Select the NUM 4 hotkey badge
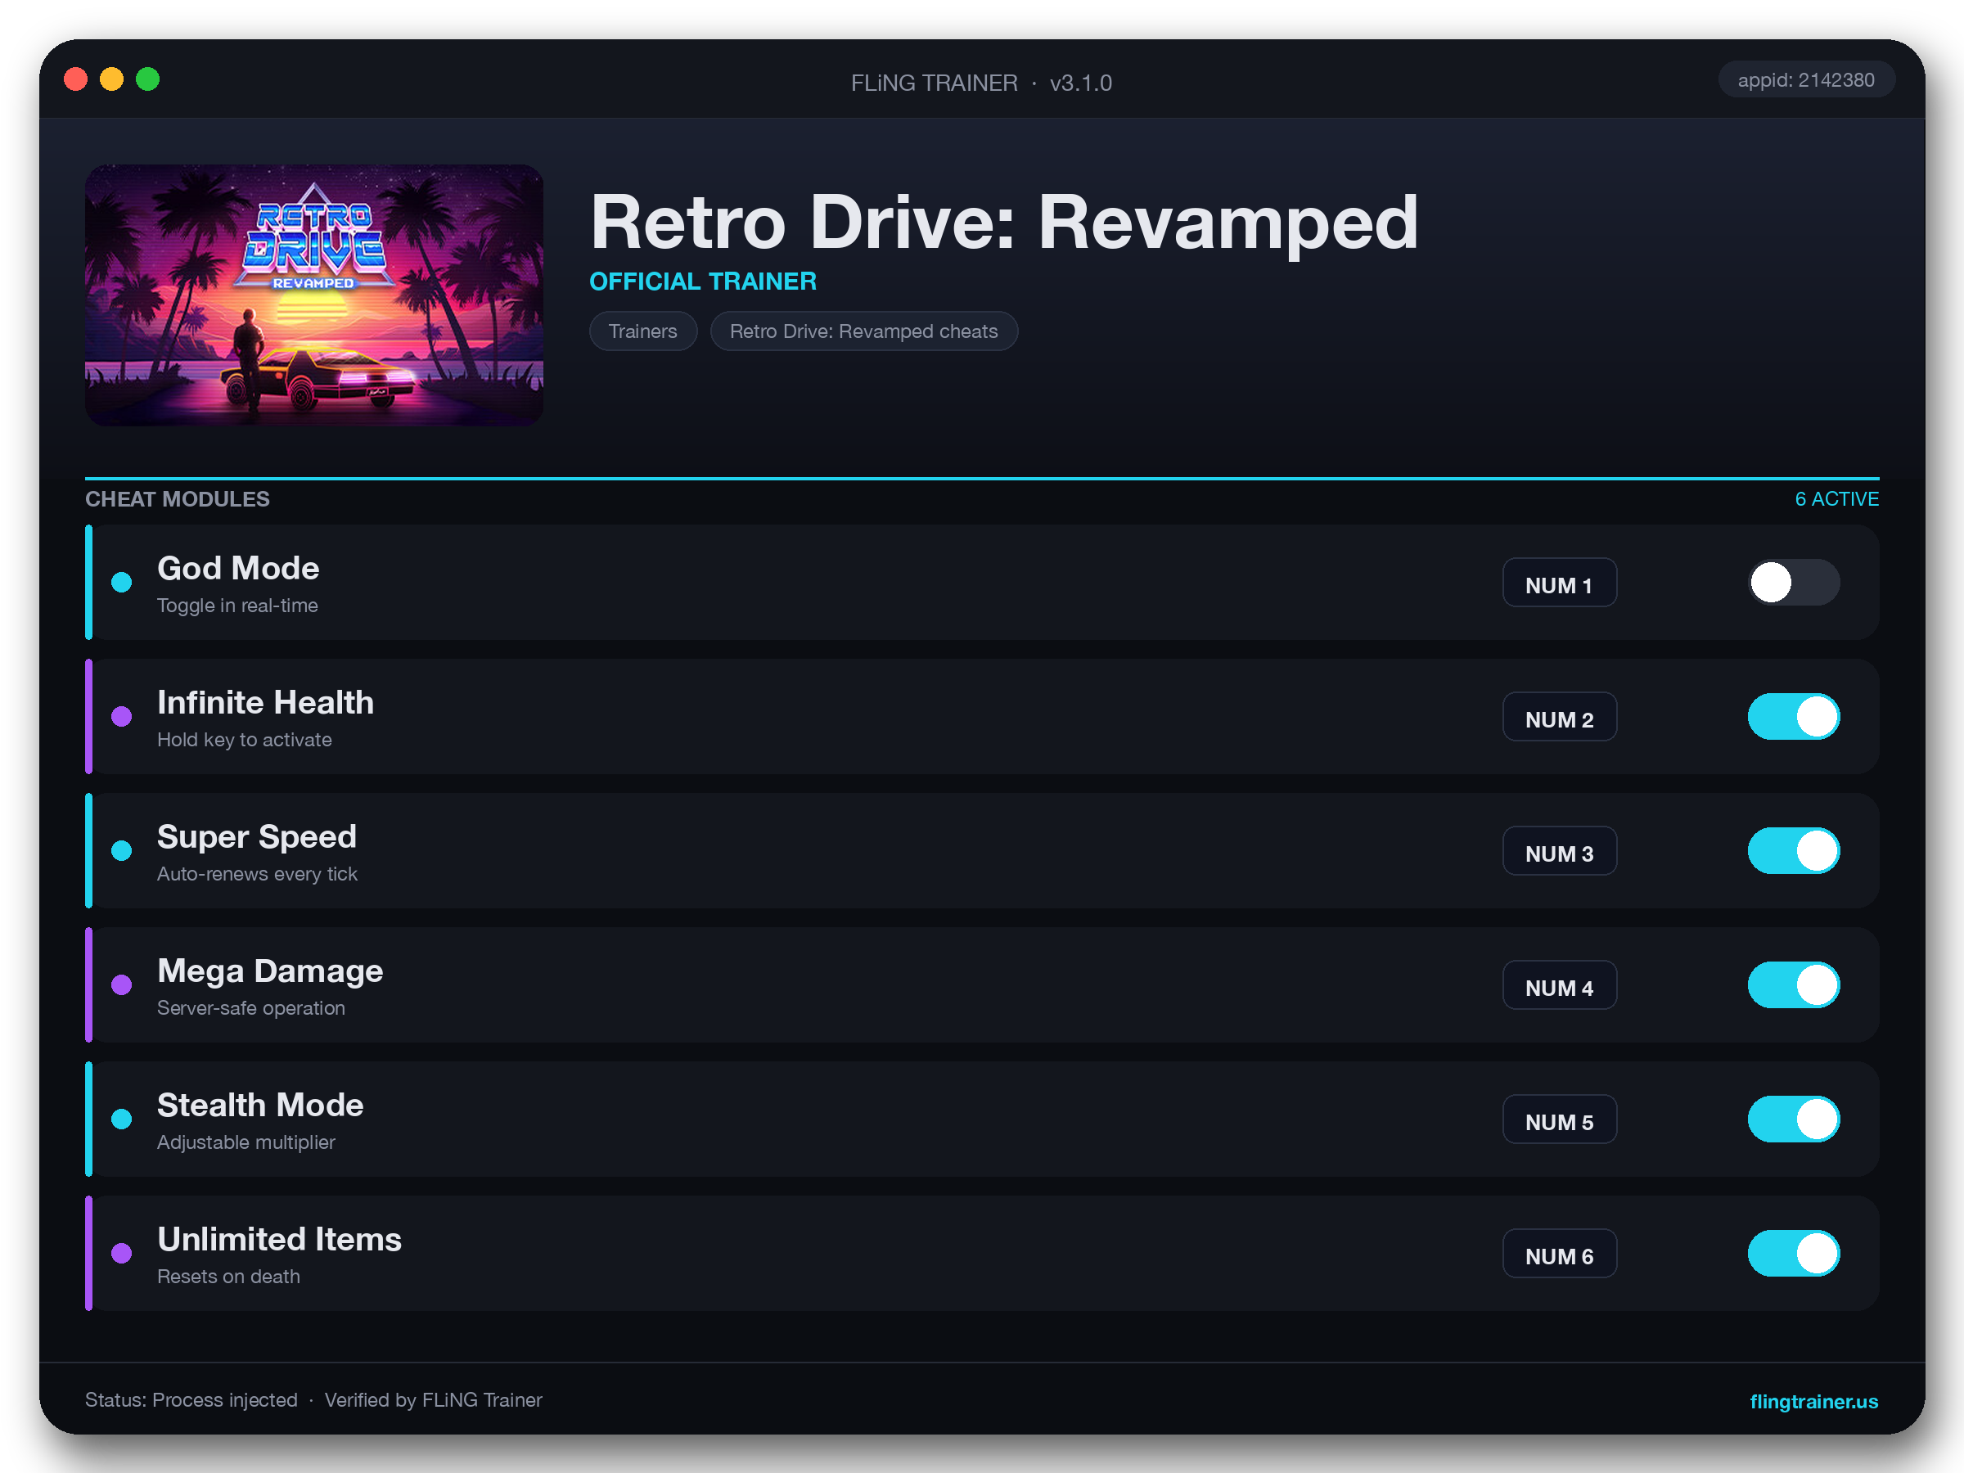The width and height of the screenshot is (1964, 1473). coord(1559,985)
